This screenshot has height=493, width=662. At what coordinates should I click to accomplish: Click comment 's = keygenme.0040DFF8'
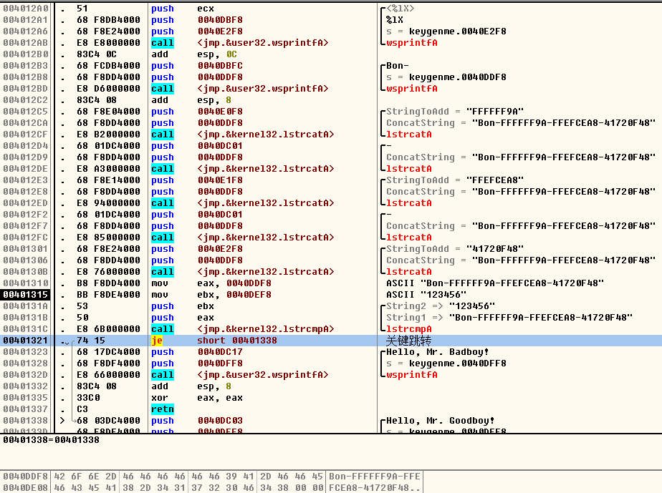click(x=446, y=363)
